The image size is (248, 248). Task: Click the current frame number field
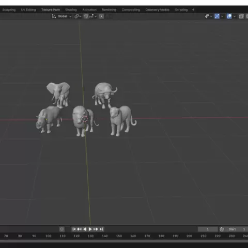[x=208, y=229]
